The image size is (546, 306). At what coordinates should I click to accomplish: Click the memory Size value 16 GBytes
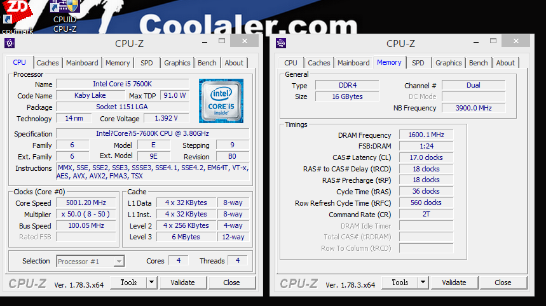click(x=347, y=96)
